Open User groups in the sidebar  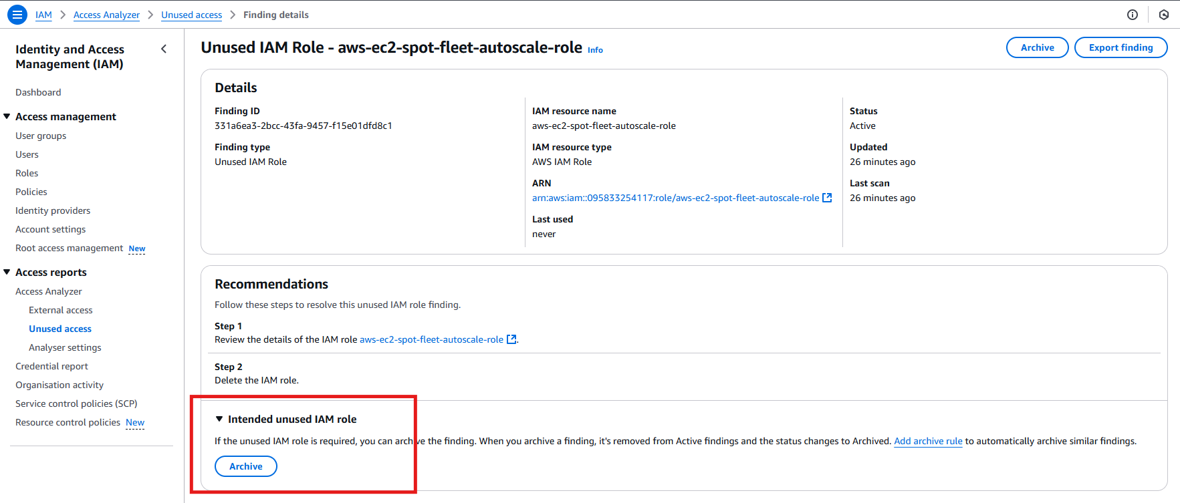(41, 136)
